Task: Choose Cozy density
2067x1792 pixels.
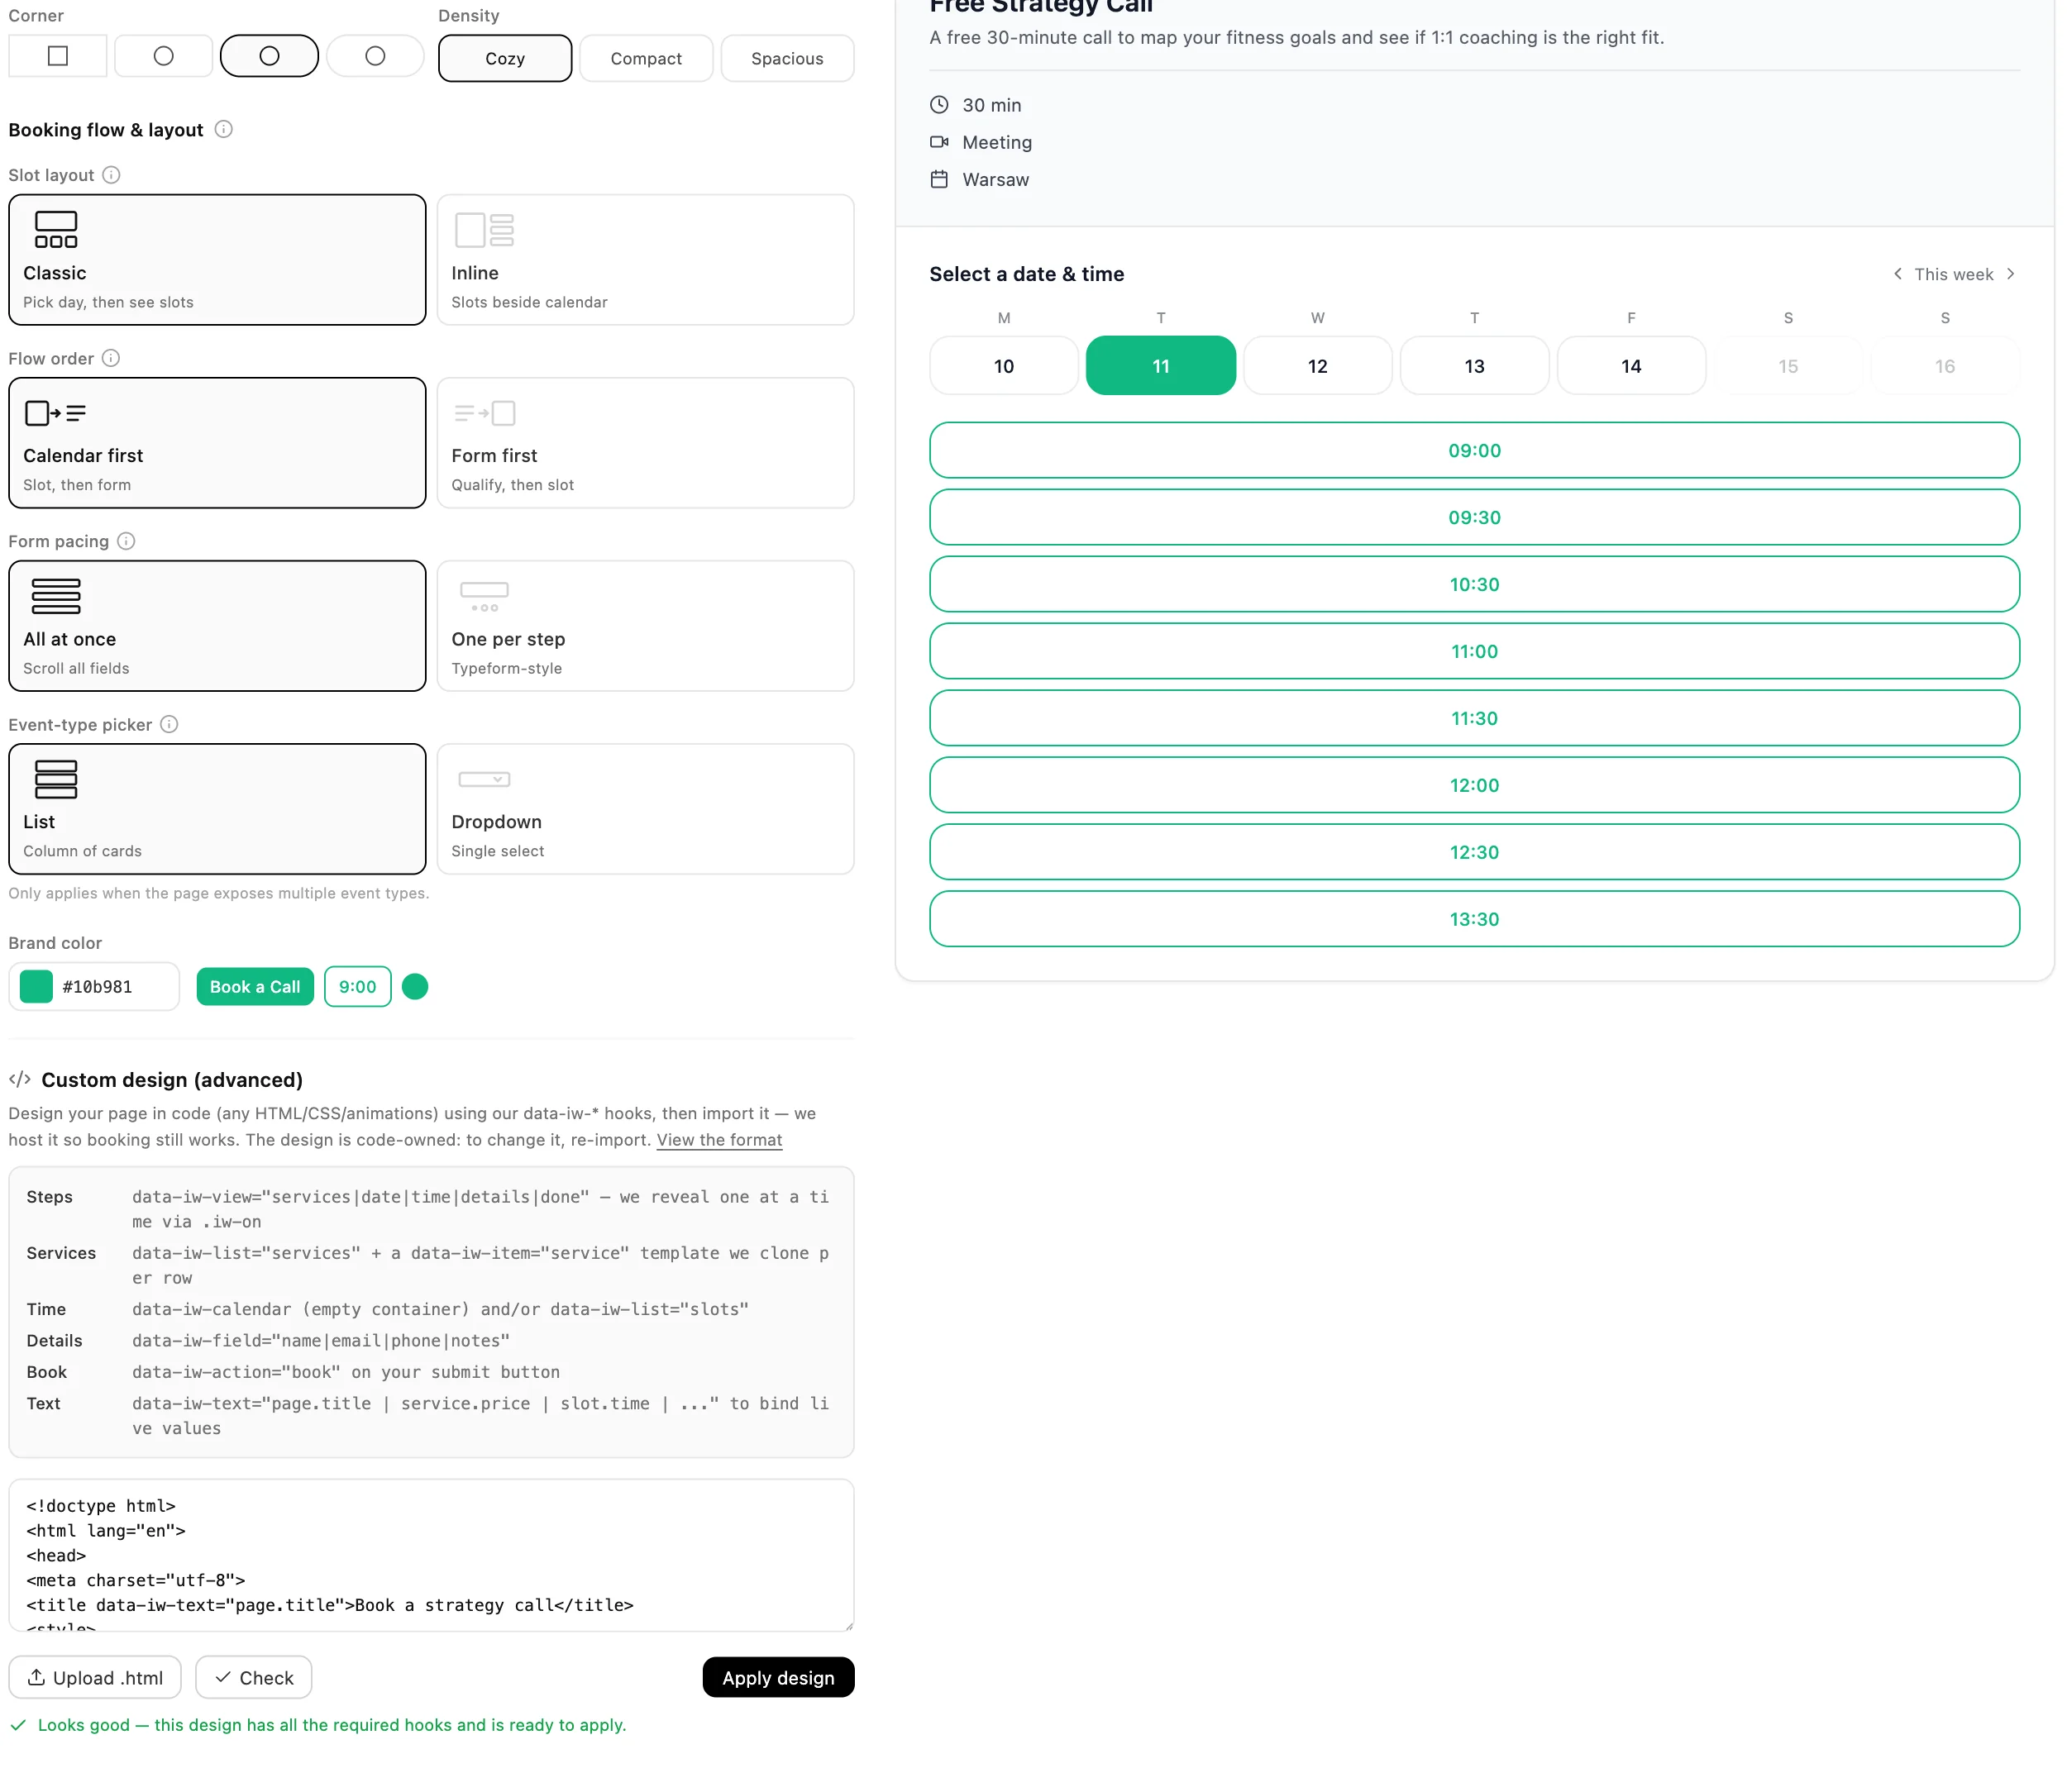Action: tap(504, 58)
